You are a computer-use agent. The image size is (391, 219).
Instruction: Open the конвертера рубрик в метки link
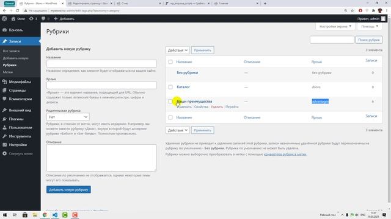[285, 154]
